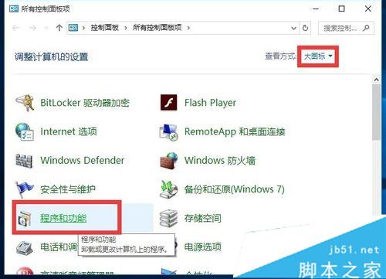Open the 安全性与维护 flag icon
Screen dimensions: 386x279
[24, 189]
